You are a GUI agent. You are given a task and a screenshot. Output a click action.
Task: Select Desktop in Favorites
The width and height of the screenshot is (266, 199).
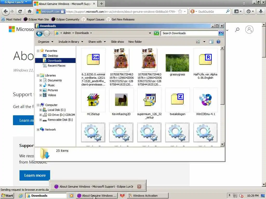pyautogui.click(x=53, y=56)
